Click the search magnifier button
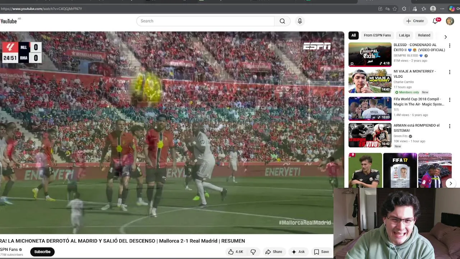The image size is (460, 259). 282,21
